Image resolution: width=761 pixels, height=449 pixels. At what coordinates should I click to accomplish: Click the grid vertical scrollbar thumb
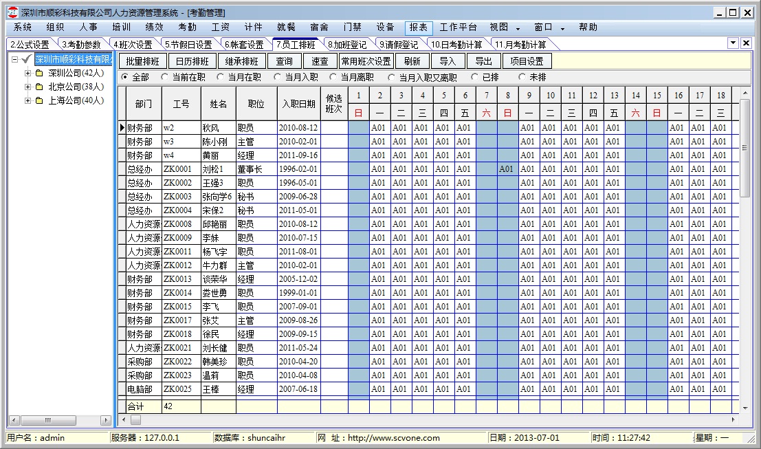(x=745, y=148)
